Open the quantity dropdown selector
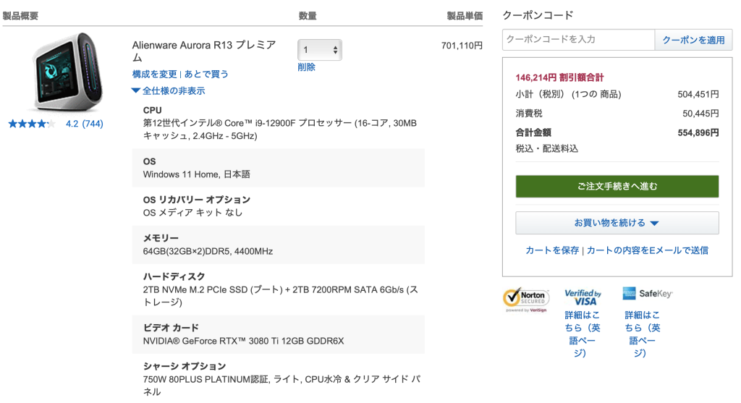 click(319, 50)
